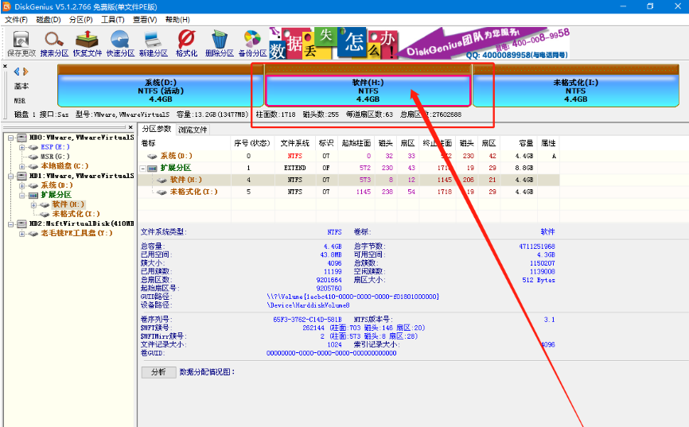Open the 文件(F) menu
This screenshot has height=427, width=689.
(16, 20)
